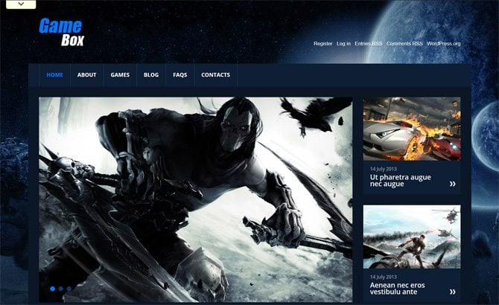The height and width of the screenshot is (305, 499).
Task: Select the first slider pagination dot
Action: coord(52,289)
